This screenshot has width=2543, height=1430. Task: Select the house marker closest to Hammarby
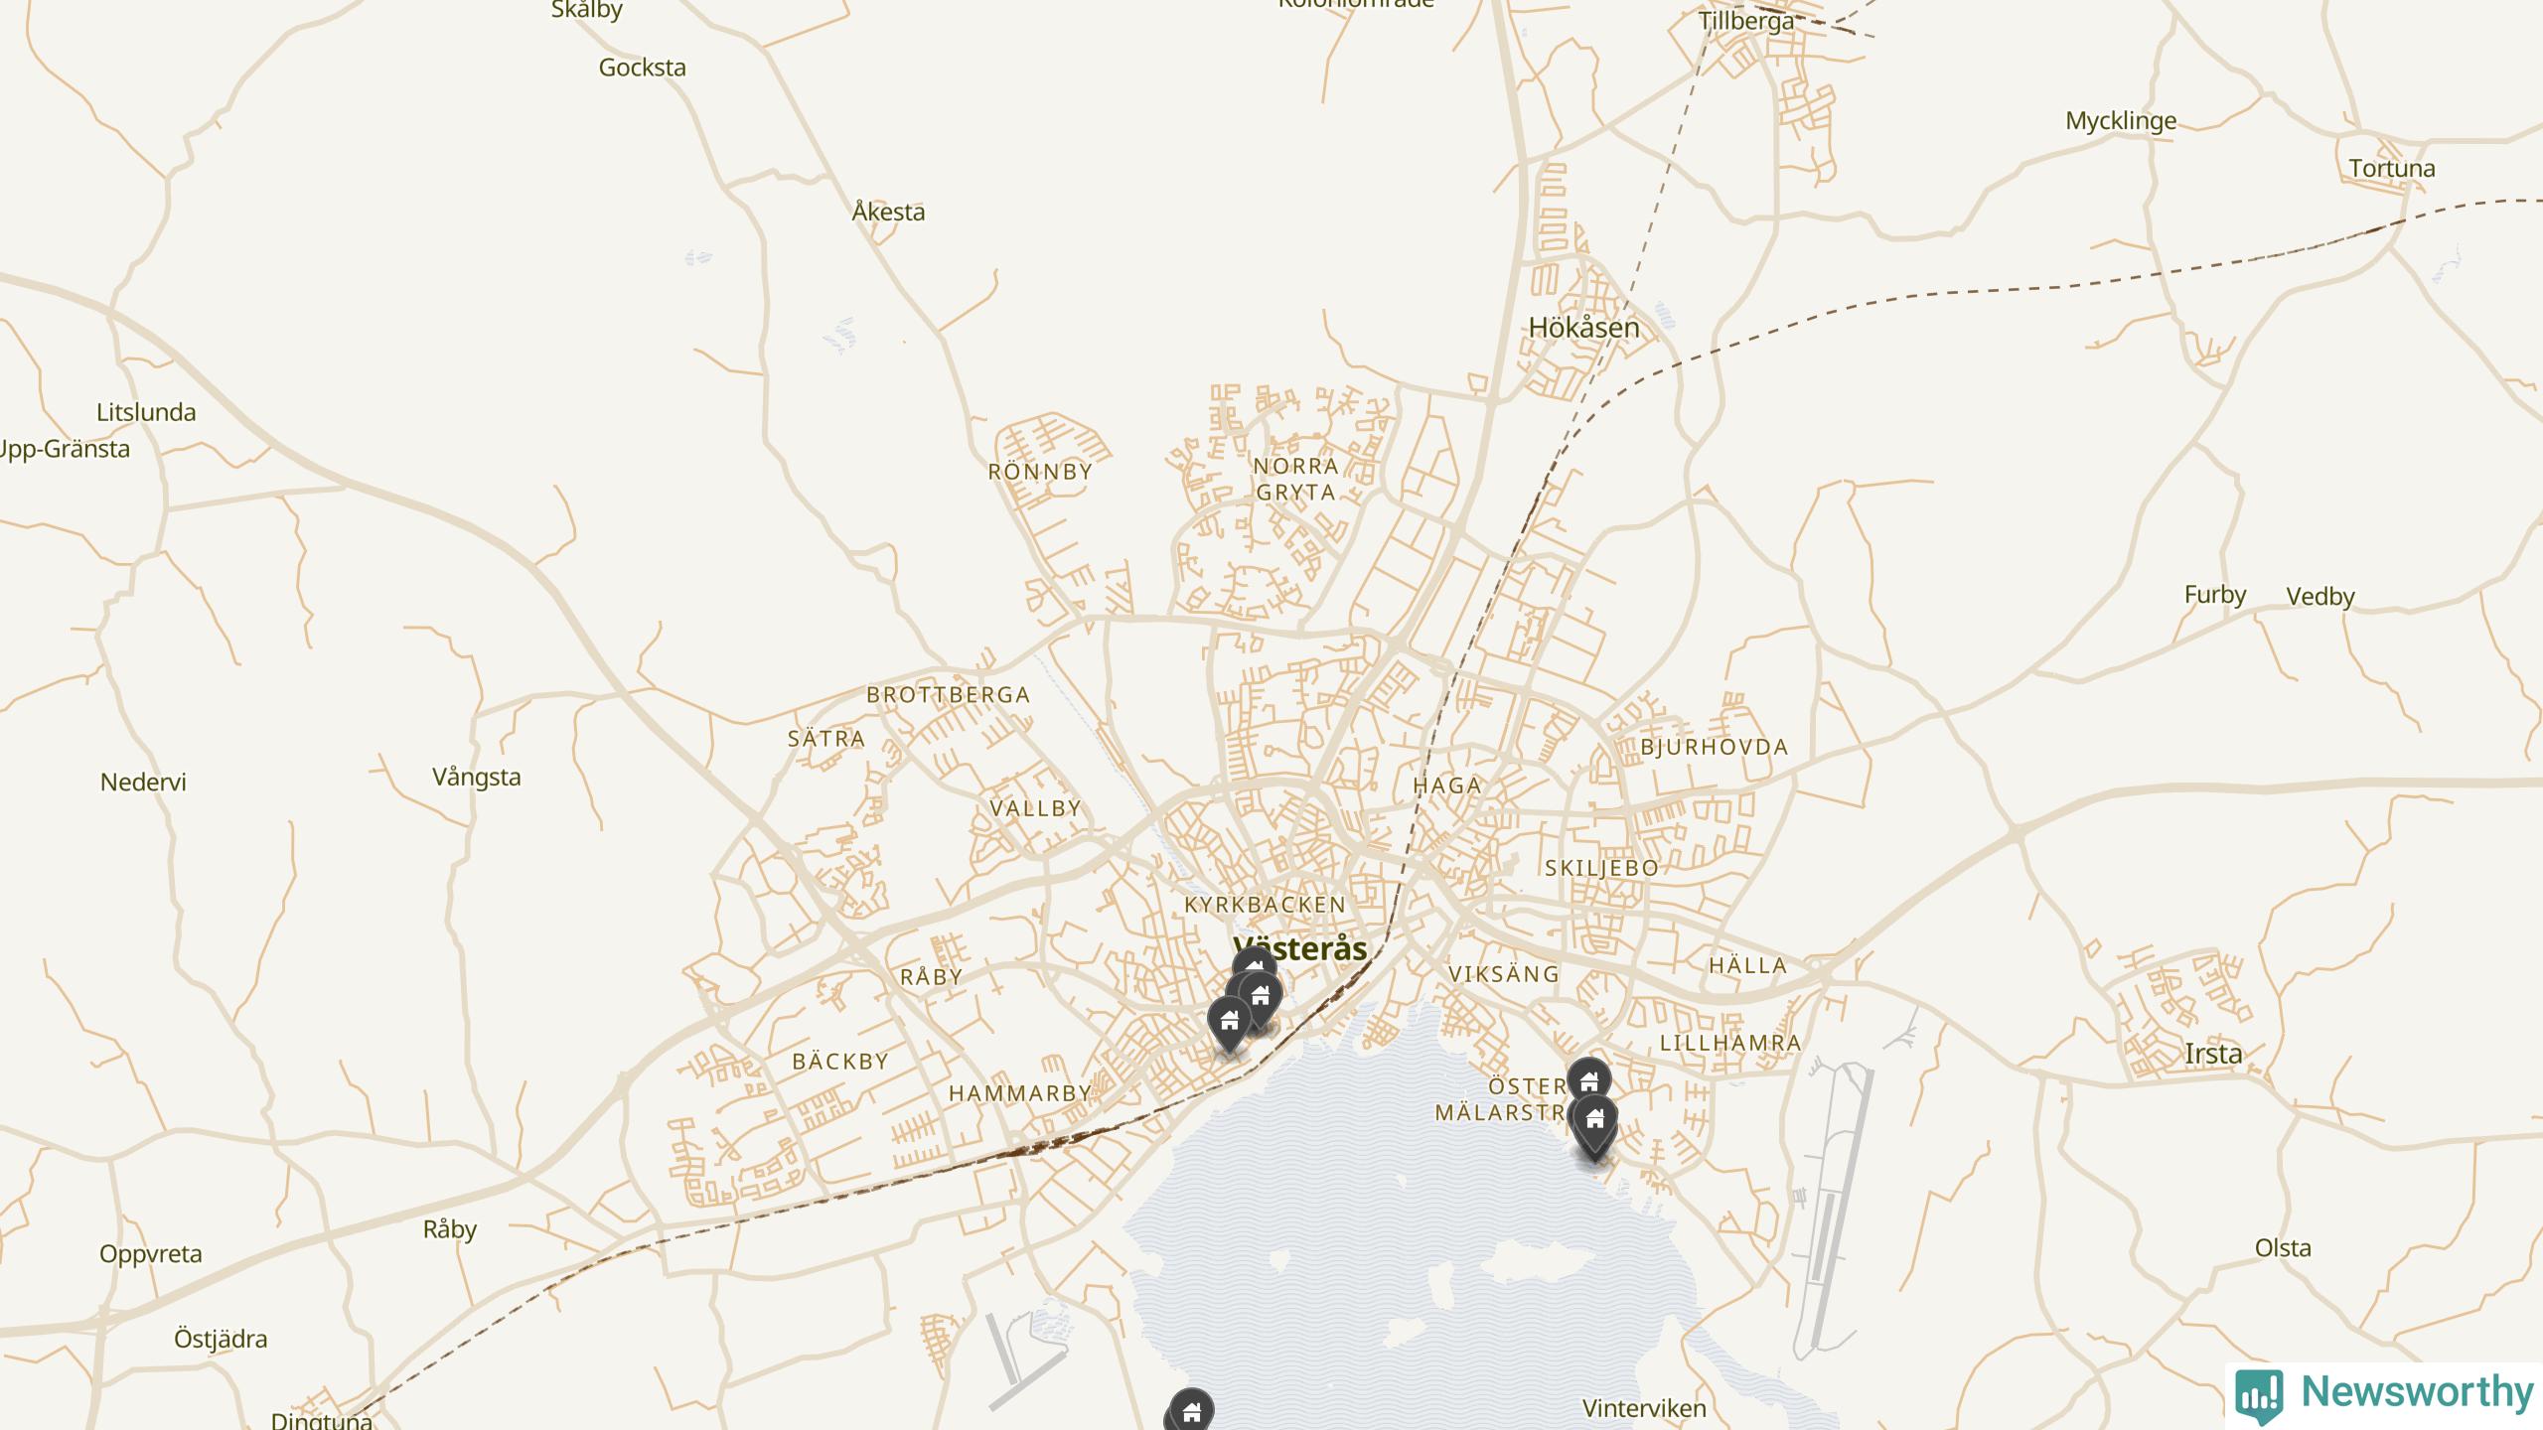click(x=1229, y=1021)
